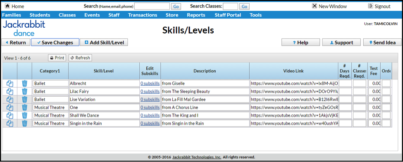The width and height of the screenshot is (403, 162).
Task: Click the Return button
Action: 16,43
